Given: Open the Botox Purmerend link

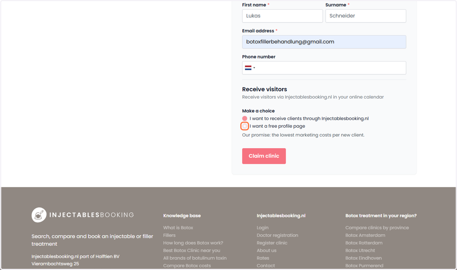Looking at the screenshot, I should click(x=364, y=266).
